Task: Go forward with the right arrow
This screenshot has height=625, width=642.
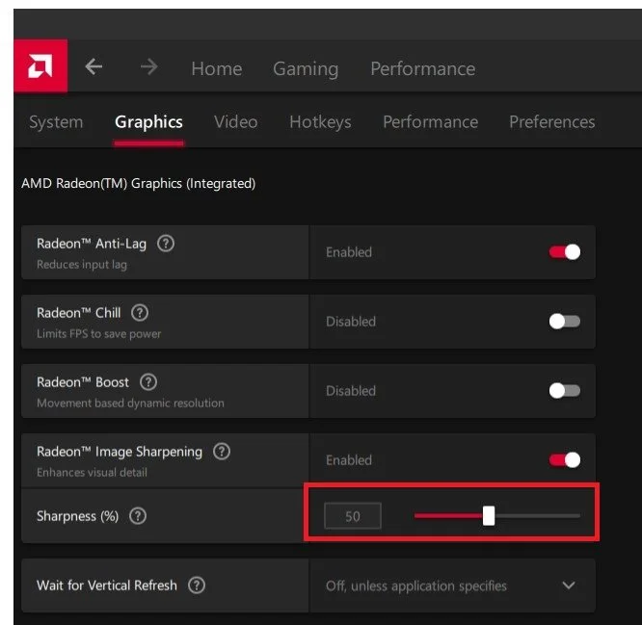Action: [149, 66]
